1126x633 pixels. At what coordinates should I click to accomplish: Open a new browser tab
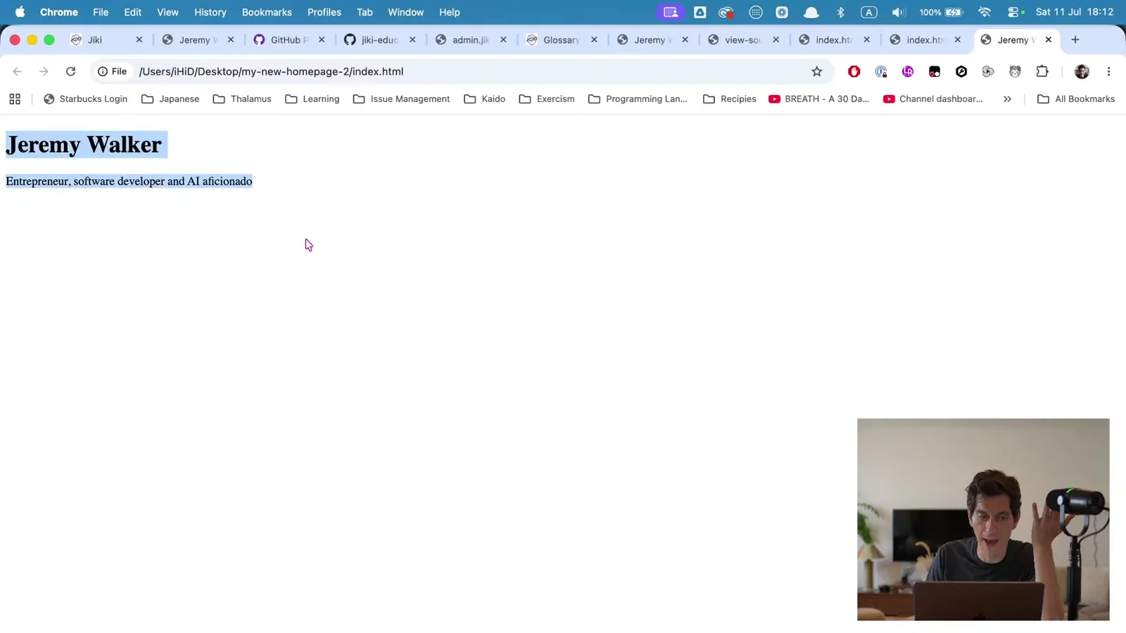1075,40
